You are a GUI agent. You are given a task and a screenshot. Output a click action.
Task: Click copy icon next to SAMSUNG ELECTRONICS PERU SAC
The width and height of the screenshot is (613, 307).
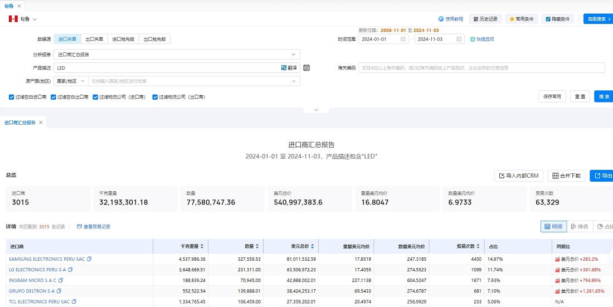[89, 259]
